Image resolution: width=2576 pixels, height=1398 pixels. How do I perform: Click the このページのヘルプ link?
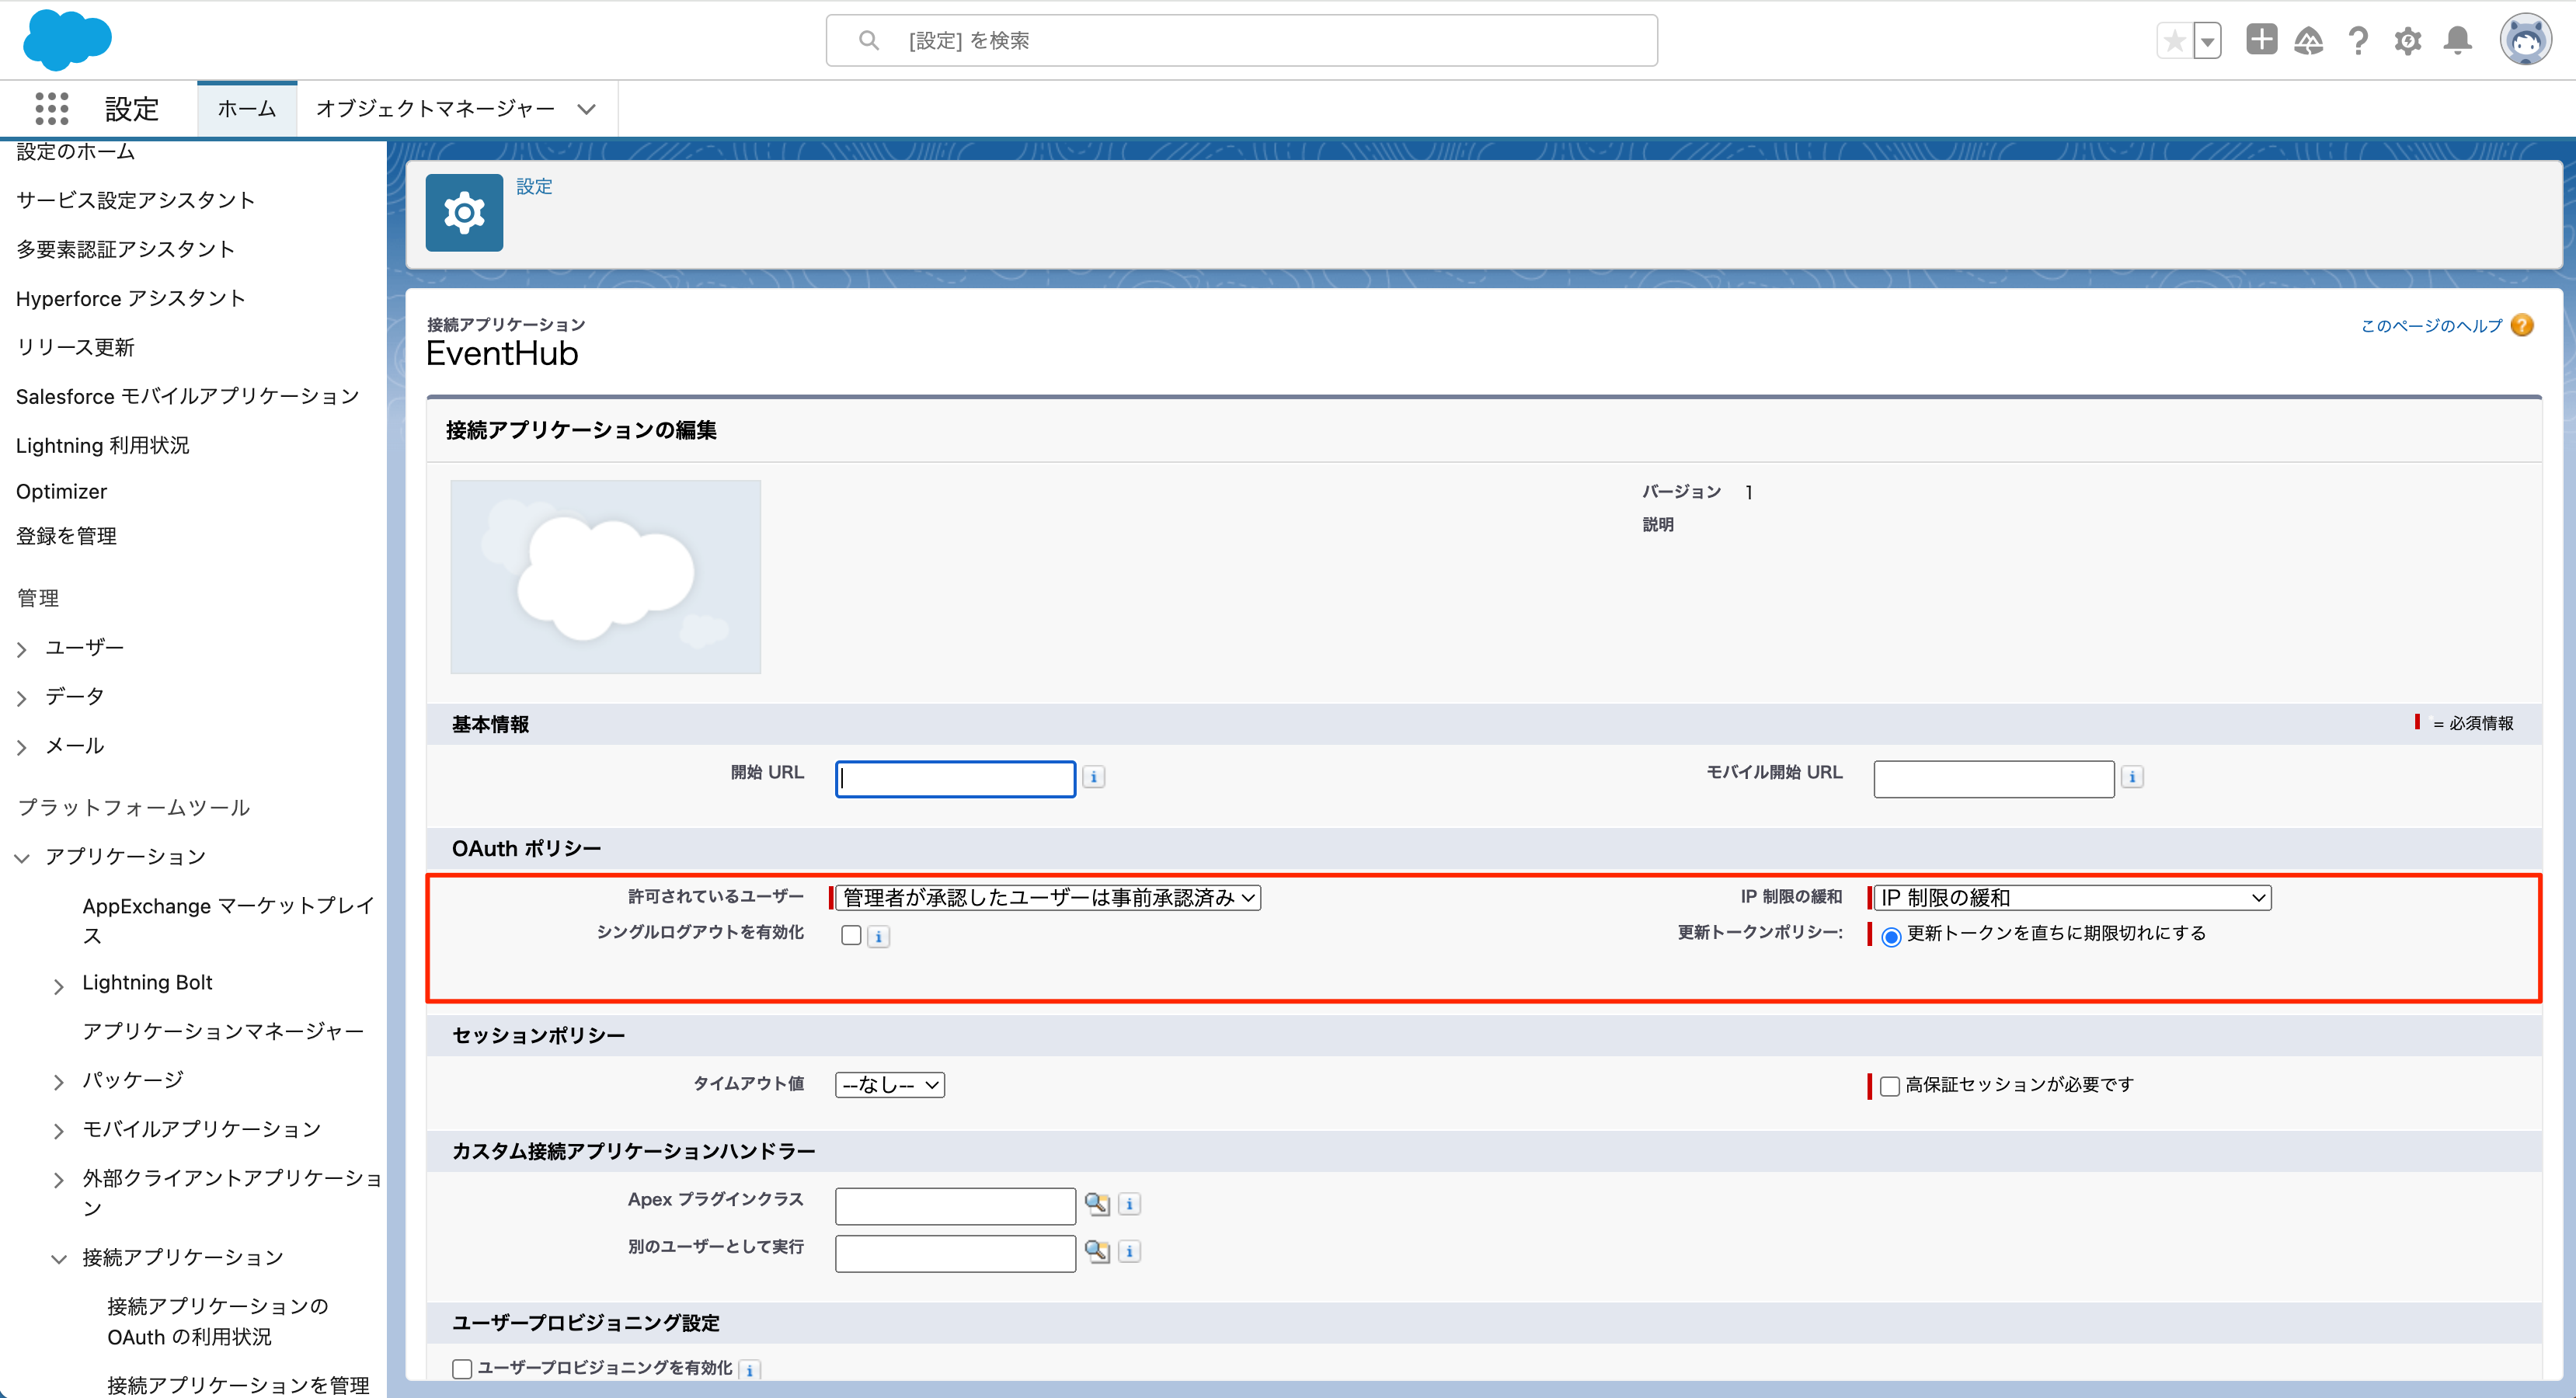click(2431, 325)
